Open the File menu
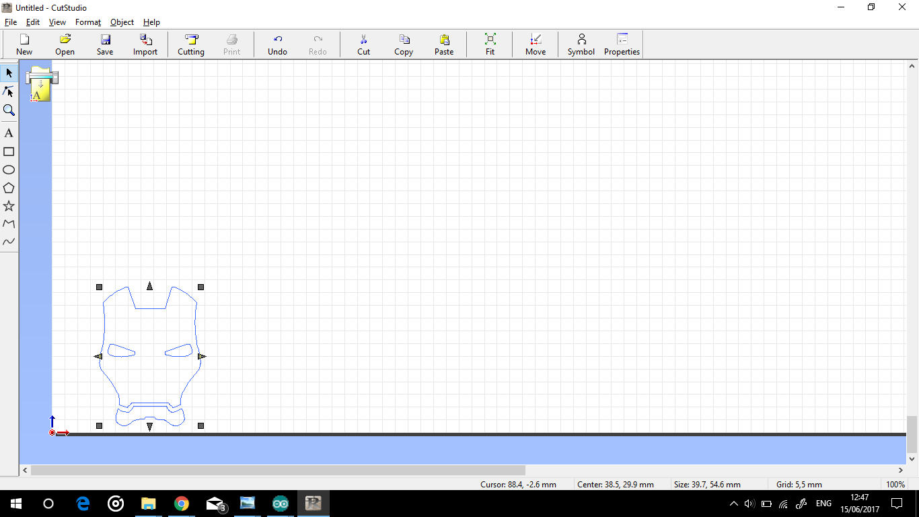The width and height of the screenshot is (919, 517). [10, 22]
